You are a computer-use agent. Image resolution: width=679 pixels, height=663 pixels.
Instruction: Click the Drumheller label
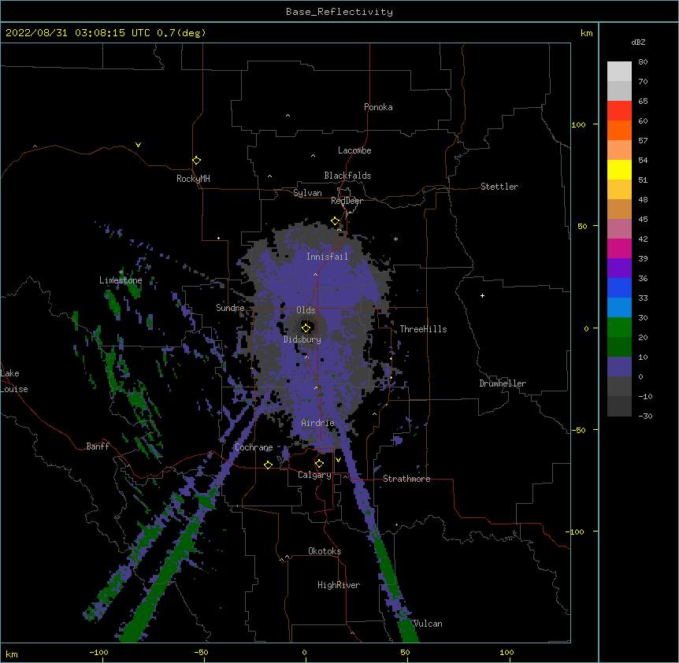503,383
